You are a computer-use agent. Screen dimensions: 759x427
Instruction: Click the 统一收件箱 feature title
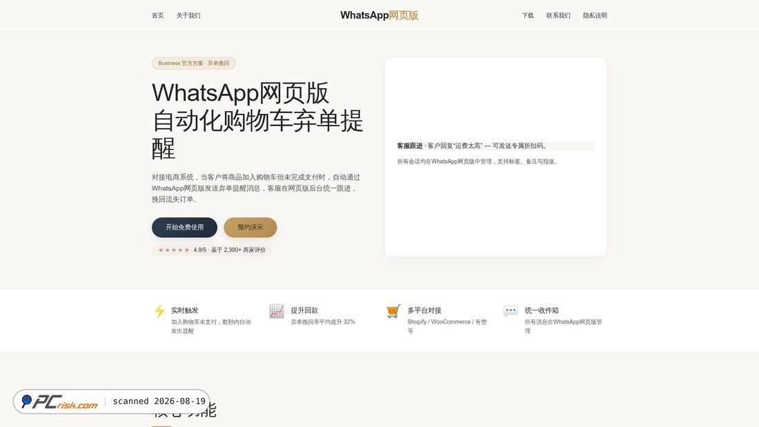(542, 310)
